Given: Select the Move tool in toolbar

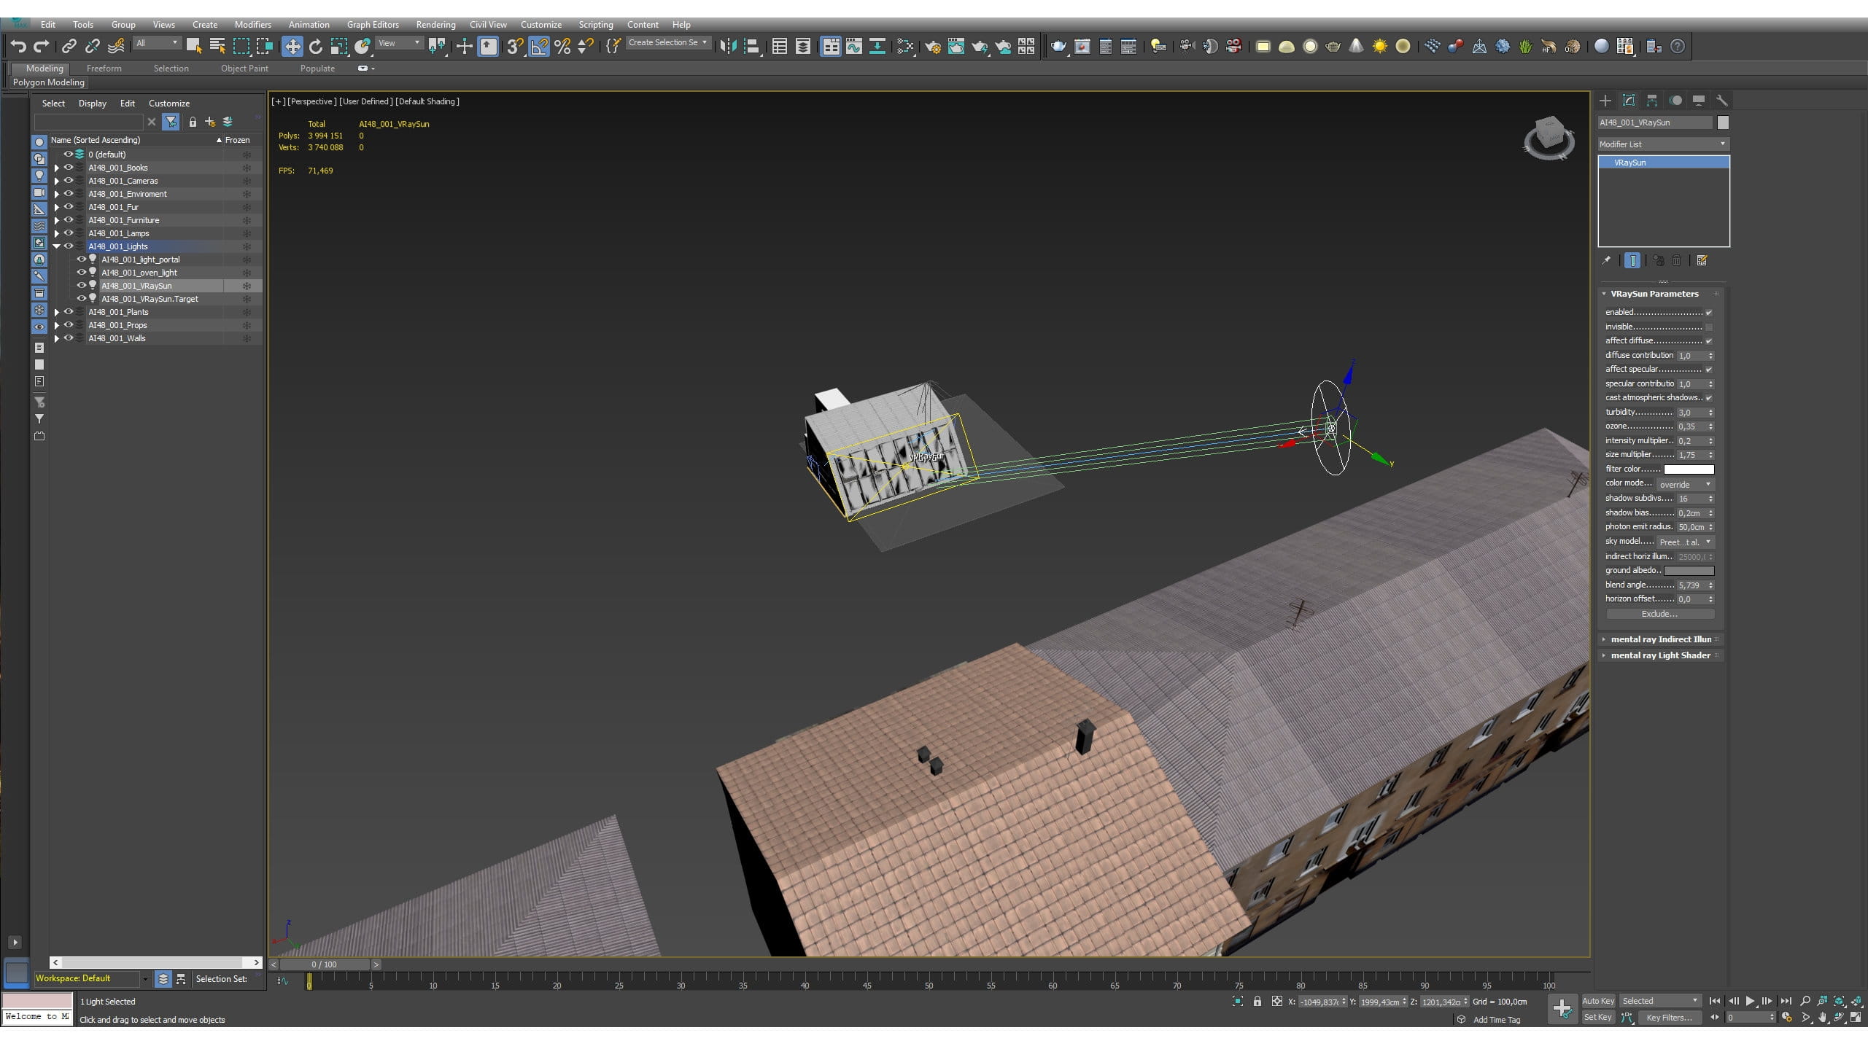Looking at the screenshot, I should [292, 47].
